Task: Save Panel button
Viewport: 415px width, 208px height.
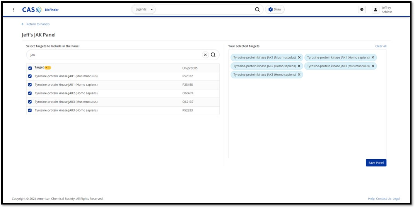Action: pos(376,163)
